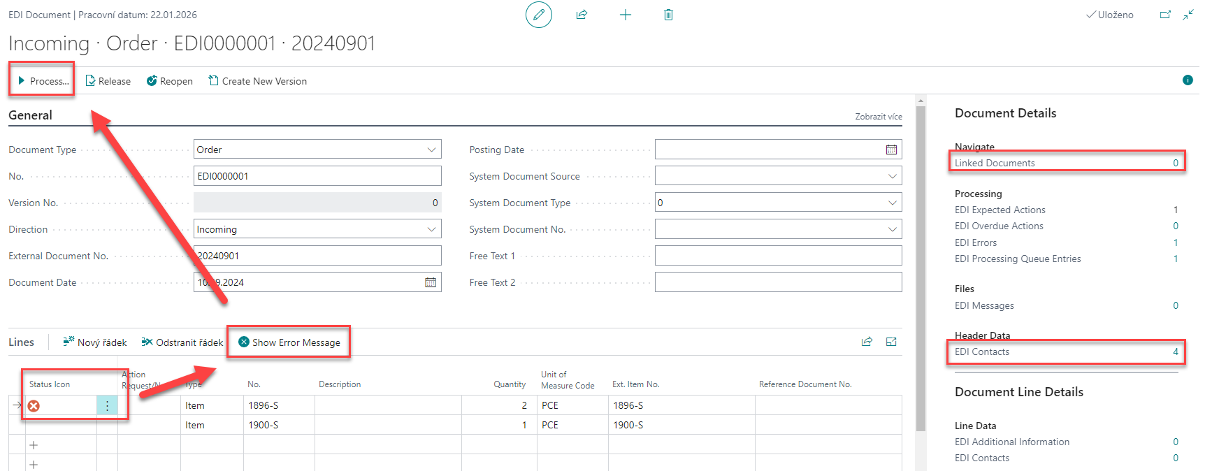Viewport: 1205px width, 471px height.
Task: Click the share icon at top
Action: pyautogui.click(x=582, y=15)
